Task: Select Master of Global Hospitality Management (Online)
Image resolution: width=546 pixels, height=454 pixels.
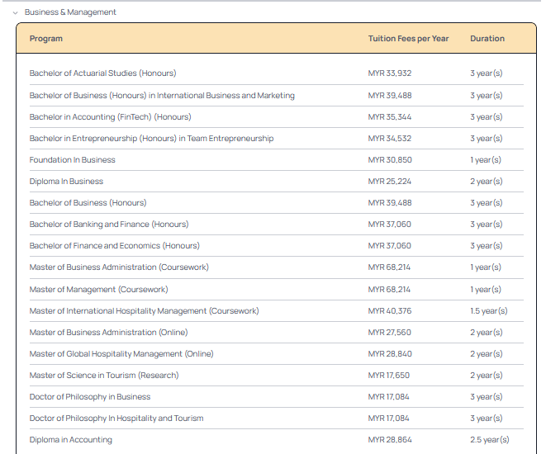Action: pos(121,354)
